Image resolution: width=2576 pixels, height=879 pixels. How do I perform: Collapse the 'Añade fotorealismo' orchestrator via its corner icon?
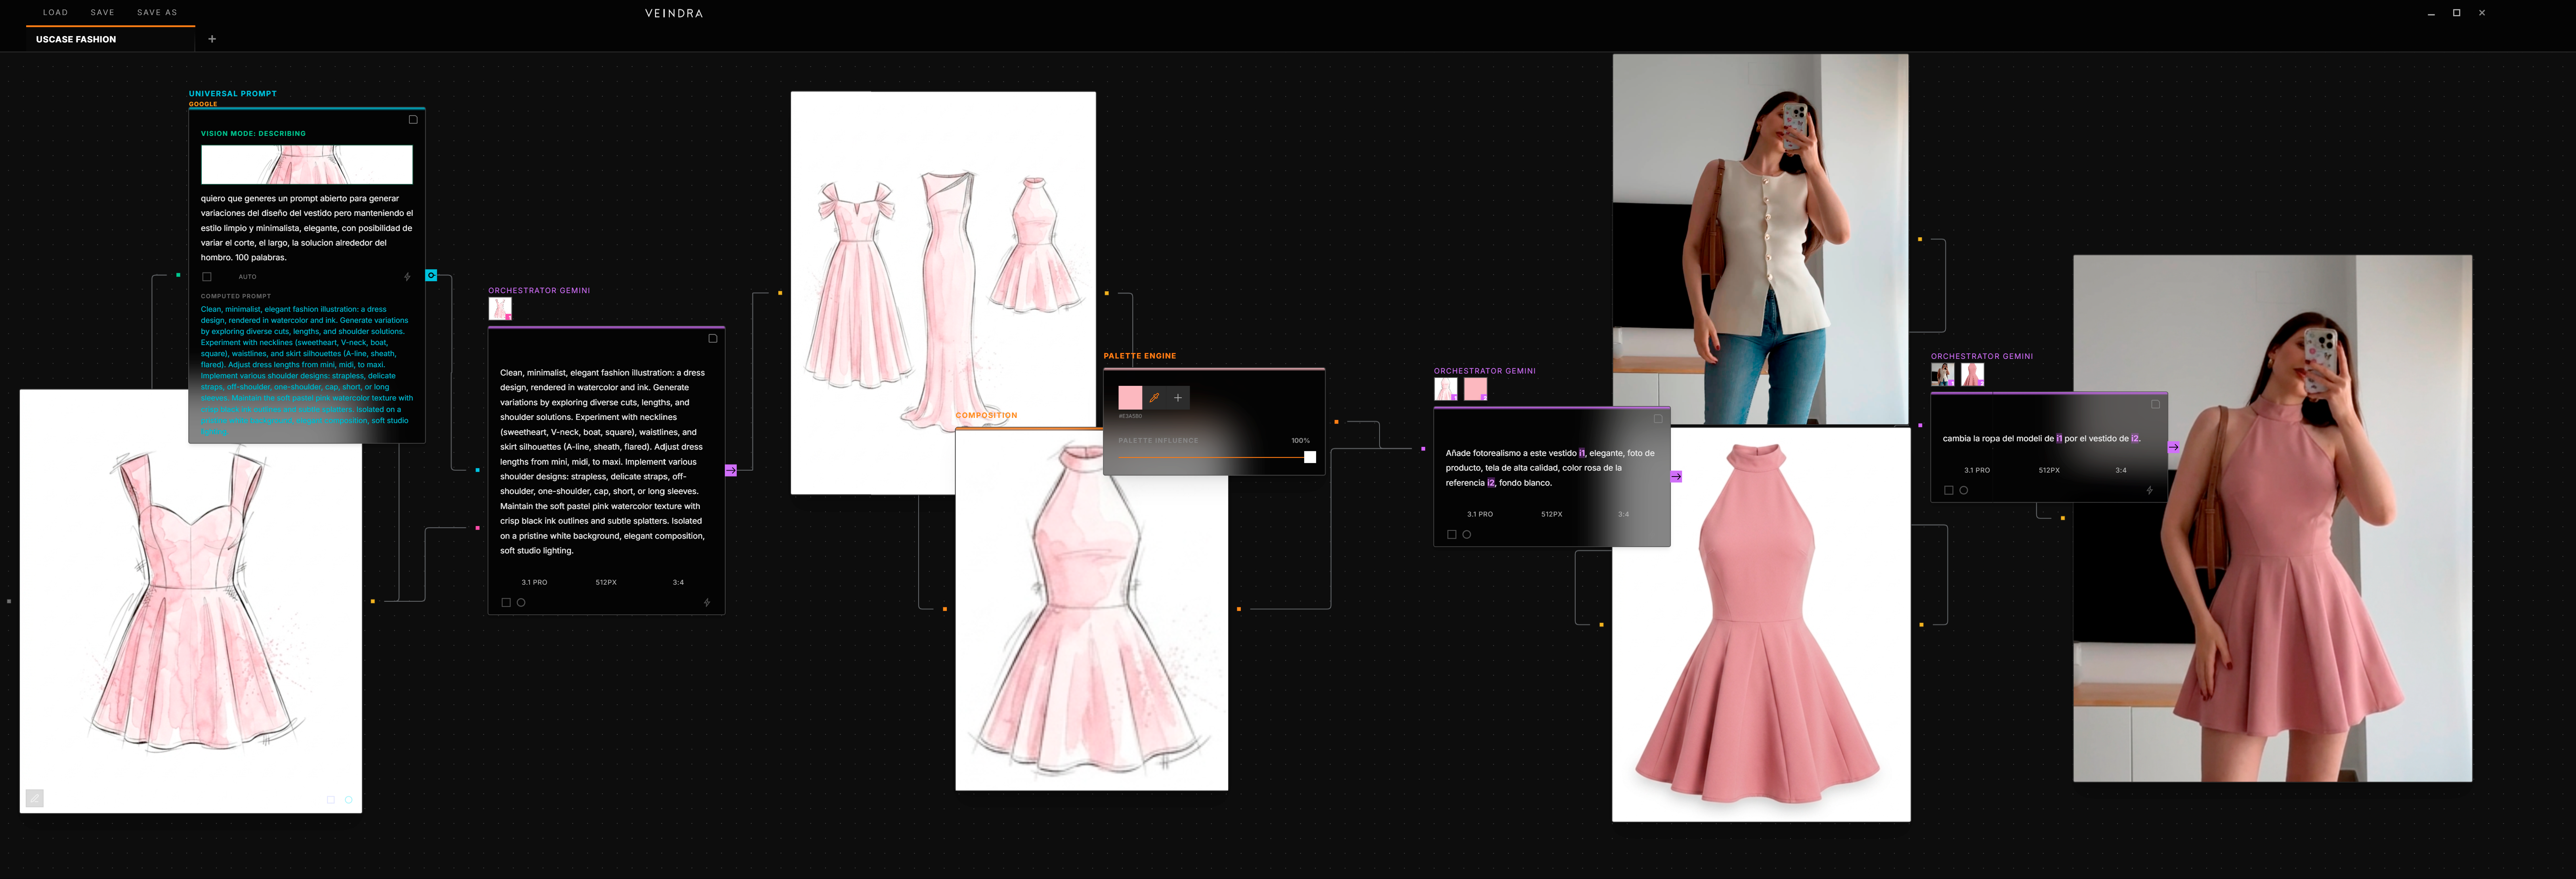point(1658,419)
